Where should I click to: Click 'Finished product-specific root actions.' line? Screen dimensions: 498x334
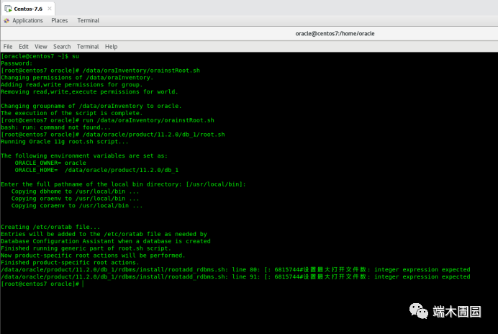pyautogui.click(x=70, y=263)
